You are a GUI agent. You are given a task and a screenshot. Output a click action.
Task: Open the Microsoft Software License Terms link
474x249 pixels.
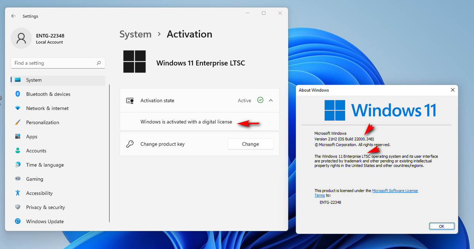click(x=395, y=191)
